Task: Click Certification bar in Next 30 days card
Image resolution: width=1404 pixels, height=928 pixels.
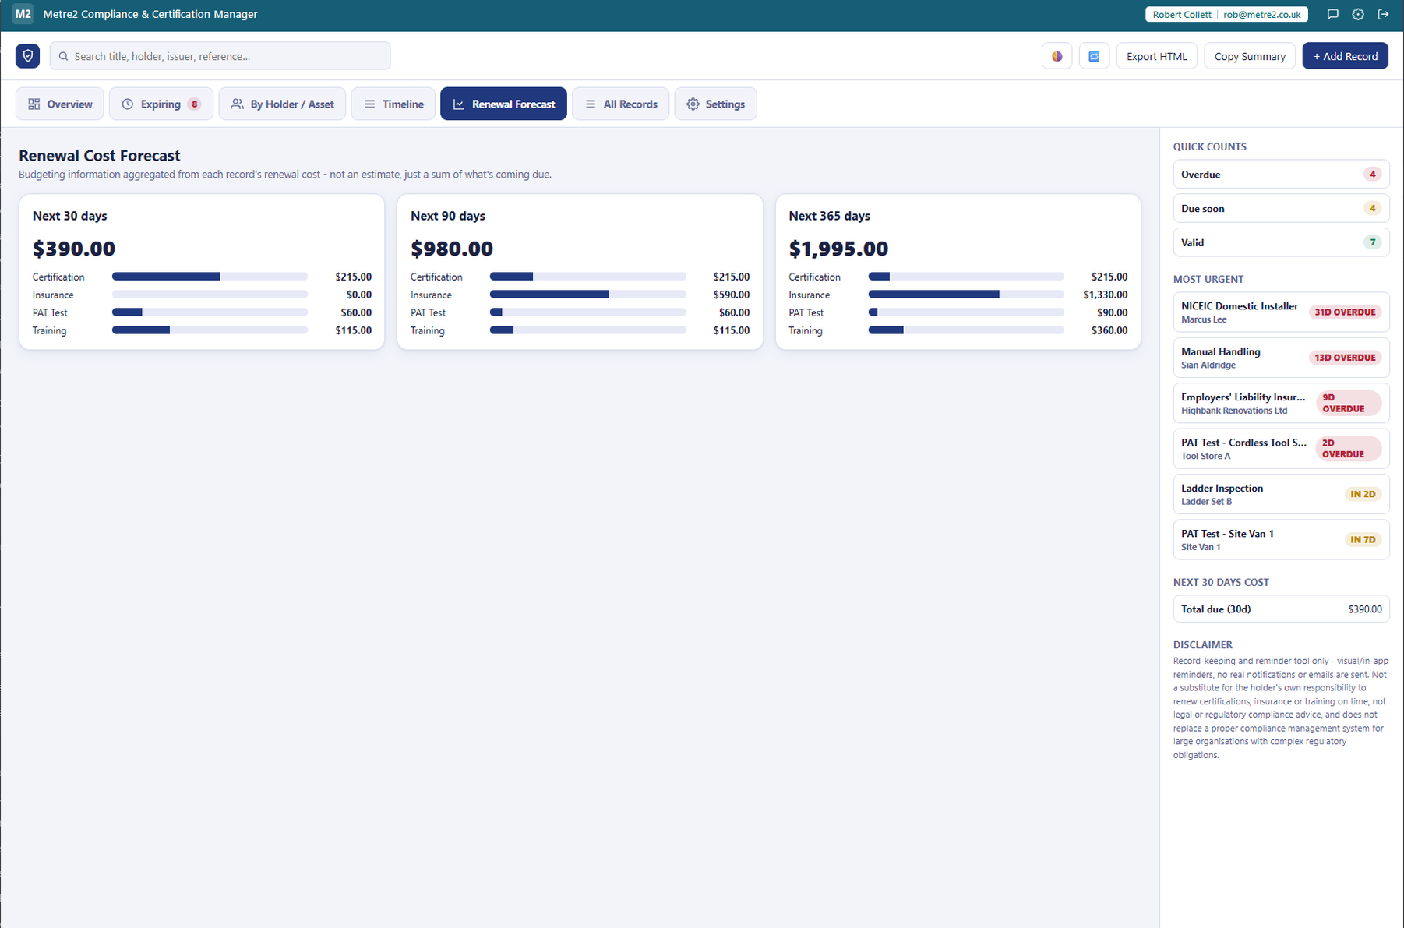Action: 210,277
